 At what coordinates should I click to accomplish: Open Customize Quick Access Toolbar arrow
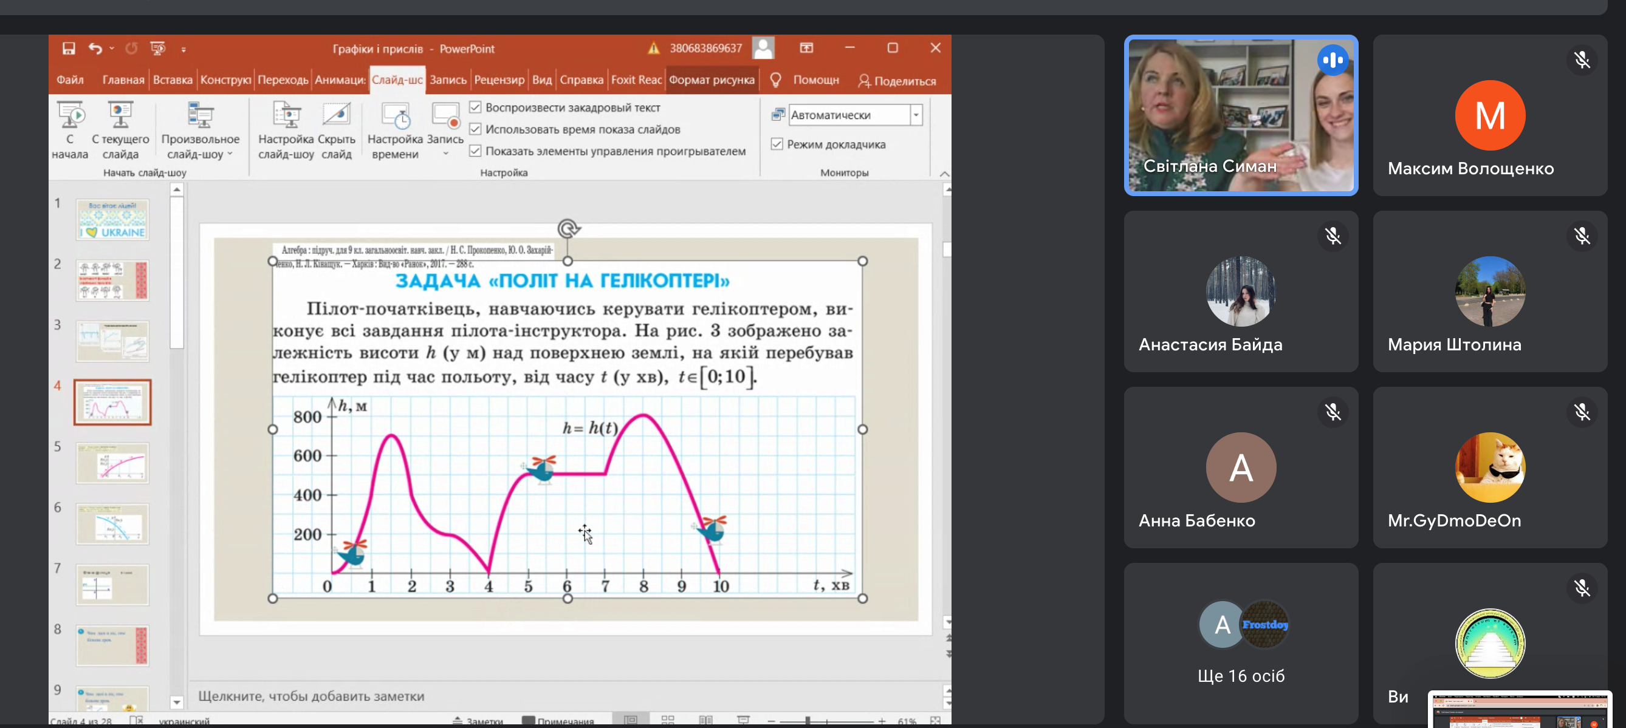click(184, 49)
